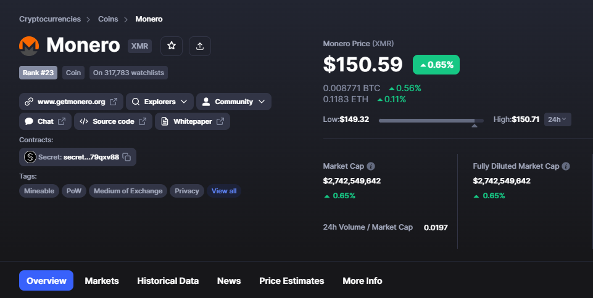Click Fully Diluted Market Cap info icon

(566, 166)
